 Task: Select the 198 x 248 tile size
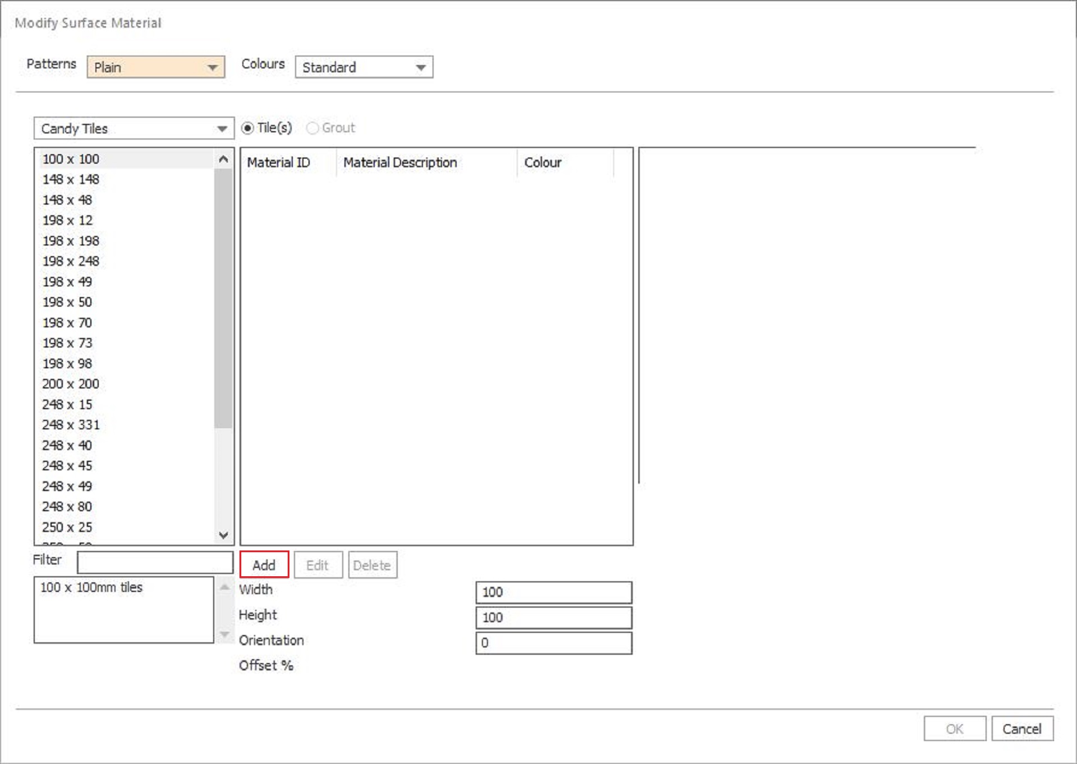pyautogui.click(x=126, y=261)
